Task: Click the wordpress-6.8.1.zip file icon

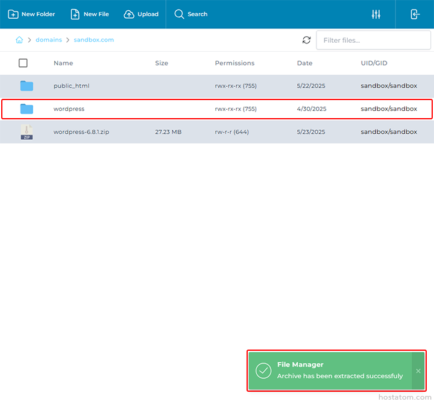Action: [27, 132]
